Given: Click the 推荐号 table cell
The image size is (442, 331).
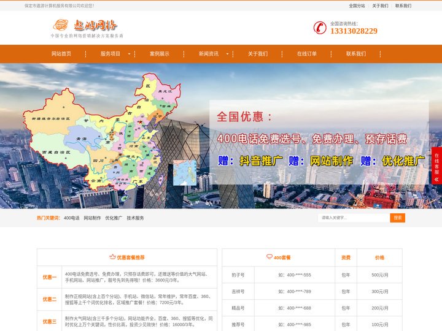Looking at the screenshot, I should coord(238,324).
